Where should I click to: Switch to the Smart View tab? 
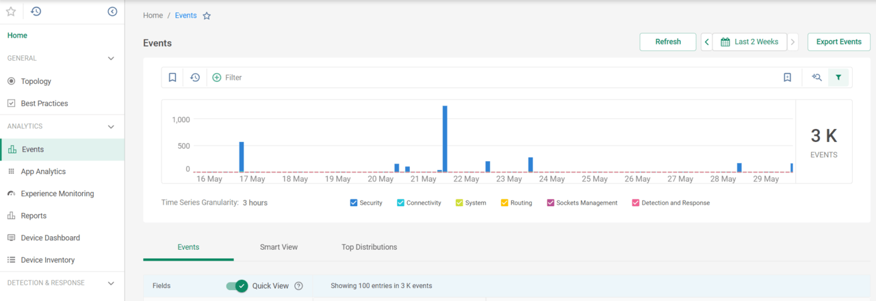tap(279, 247)
